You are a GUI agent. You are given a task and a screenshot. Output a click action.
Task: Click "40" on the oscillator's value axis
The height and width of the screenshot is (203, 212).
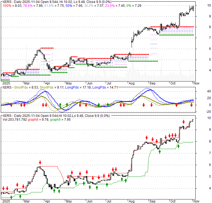pyautogui.click(x=209, y=91)
